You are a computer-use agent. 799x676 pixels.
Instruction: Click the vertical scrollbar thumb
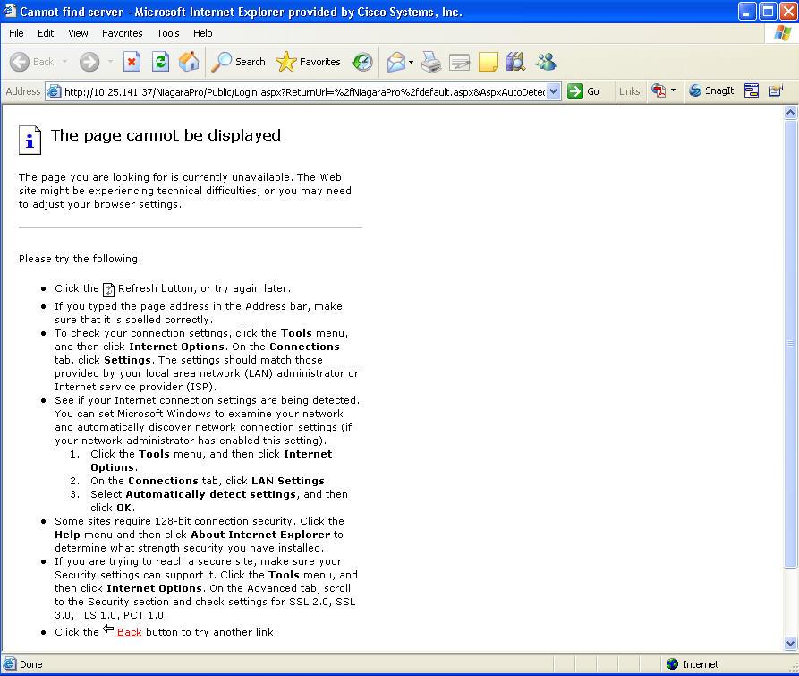tap(790, 344)
